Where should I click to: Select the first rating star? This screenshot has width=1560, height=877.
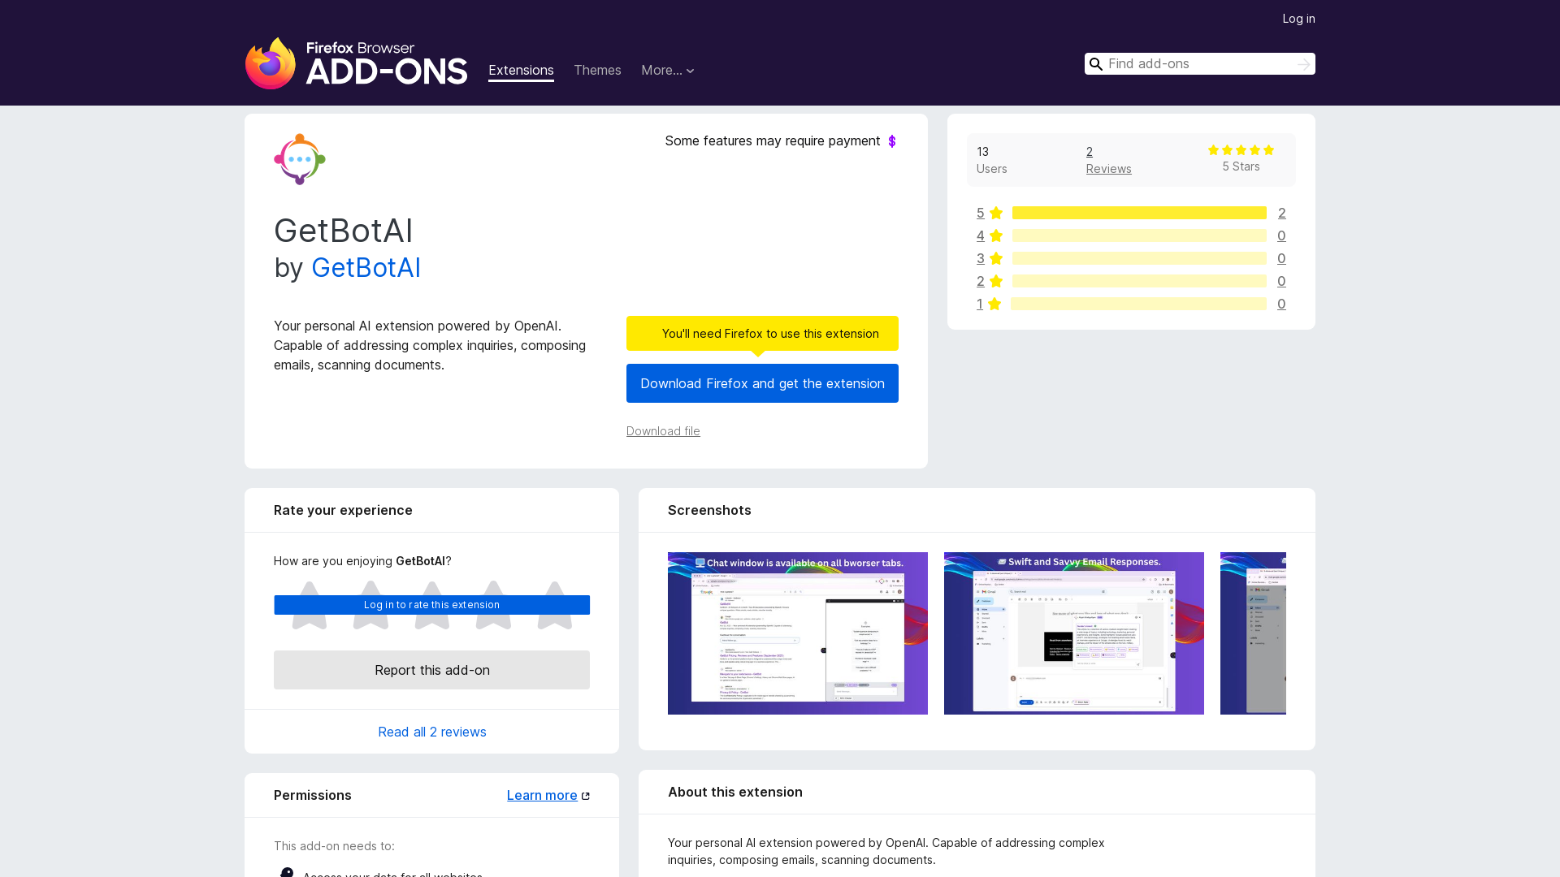310,605
